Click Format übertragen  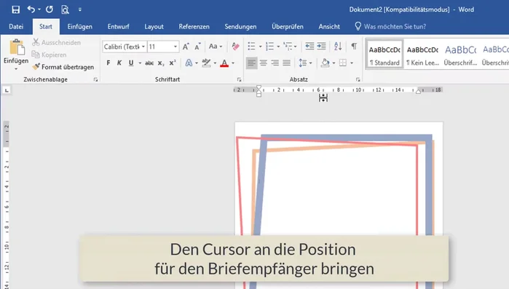[63, 67]
